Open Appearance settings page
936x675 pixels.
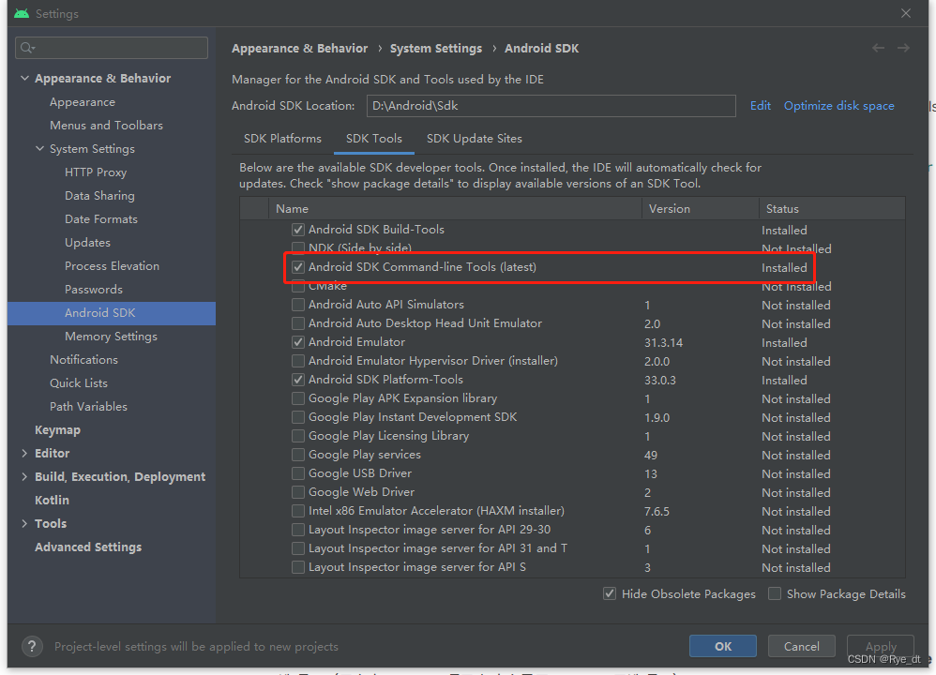(83, 102)
